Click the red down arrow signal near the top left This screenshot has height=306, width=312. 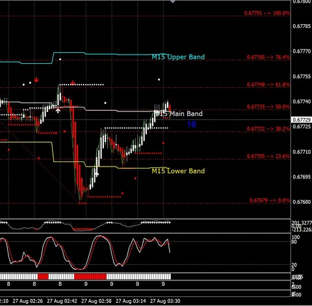point(36,79)
